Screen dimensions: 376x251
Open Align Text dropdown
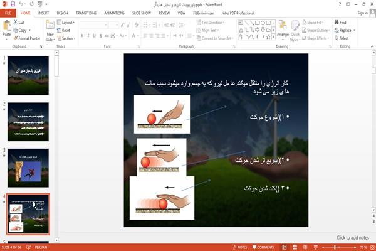click(x=207, y=30)
